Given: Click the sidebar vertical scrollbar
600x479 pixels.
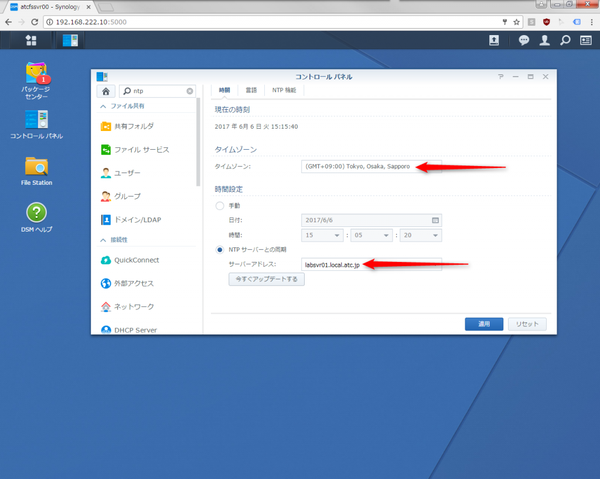Looking at the screenshot, I should click(198, 142).
